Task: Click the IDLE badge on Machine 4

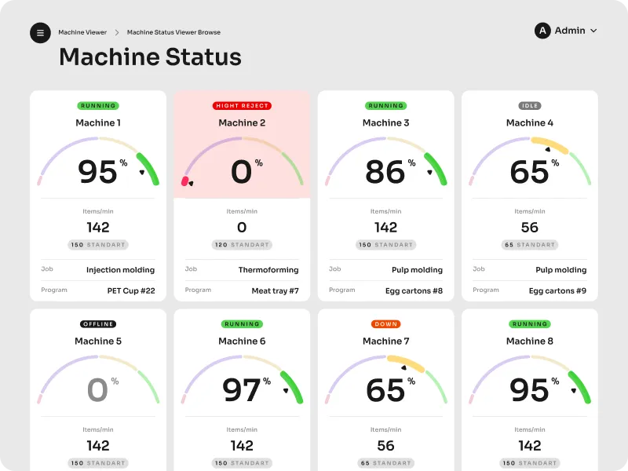Action: click(530, 106)
